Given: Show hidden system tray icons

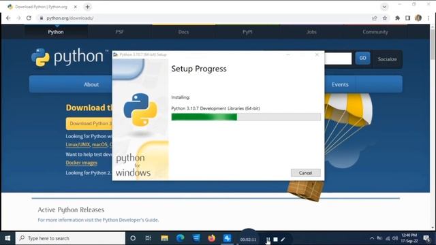Looking at the screenshot, I should [372, 238].
